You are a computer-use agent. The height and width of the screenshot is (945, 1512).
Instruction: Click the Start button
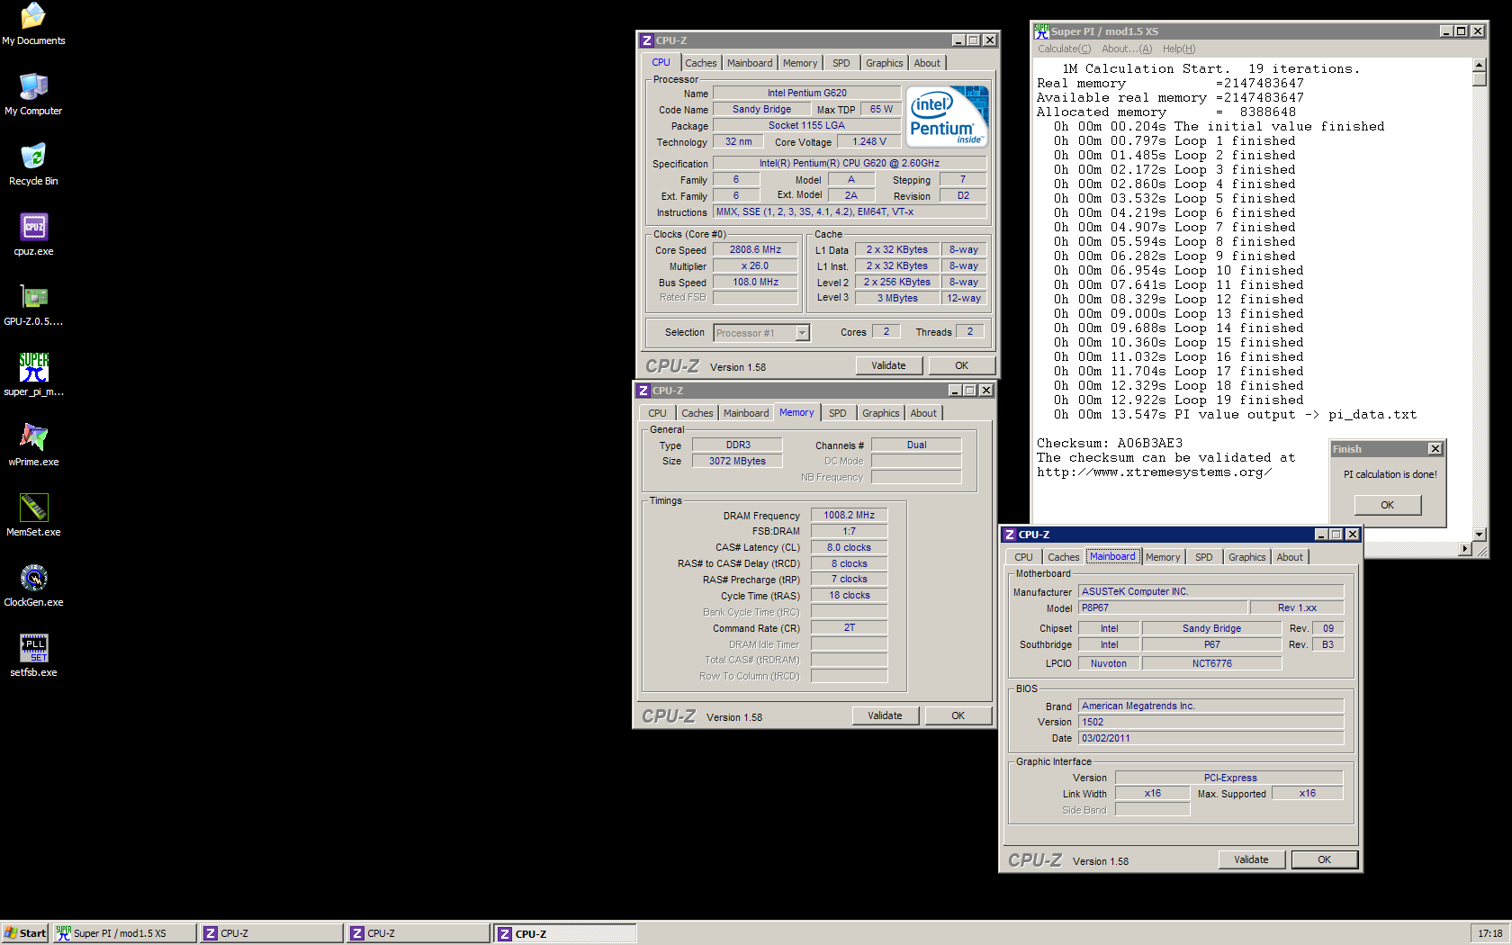coord(24,933)
